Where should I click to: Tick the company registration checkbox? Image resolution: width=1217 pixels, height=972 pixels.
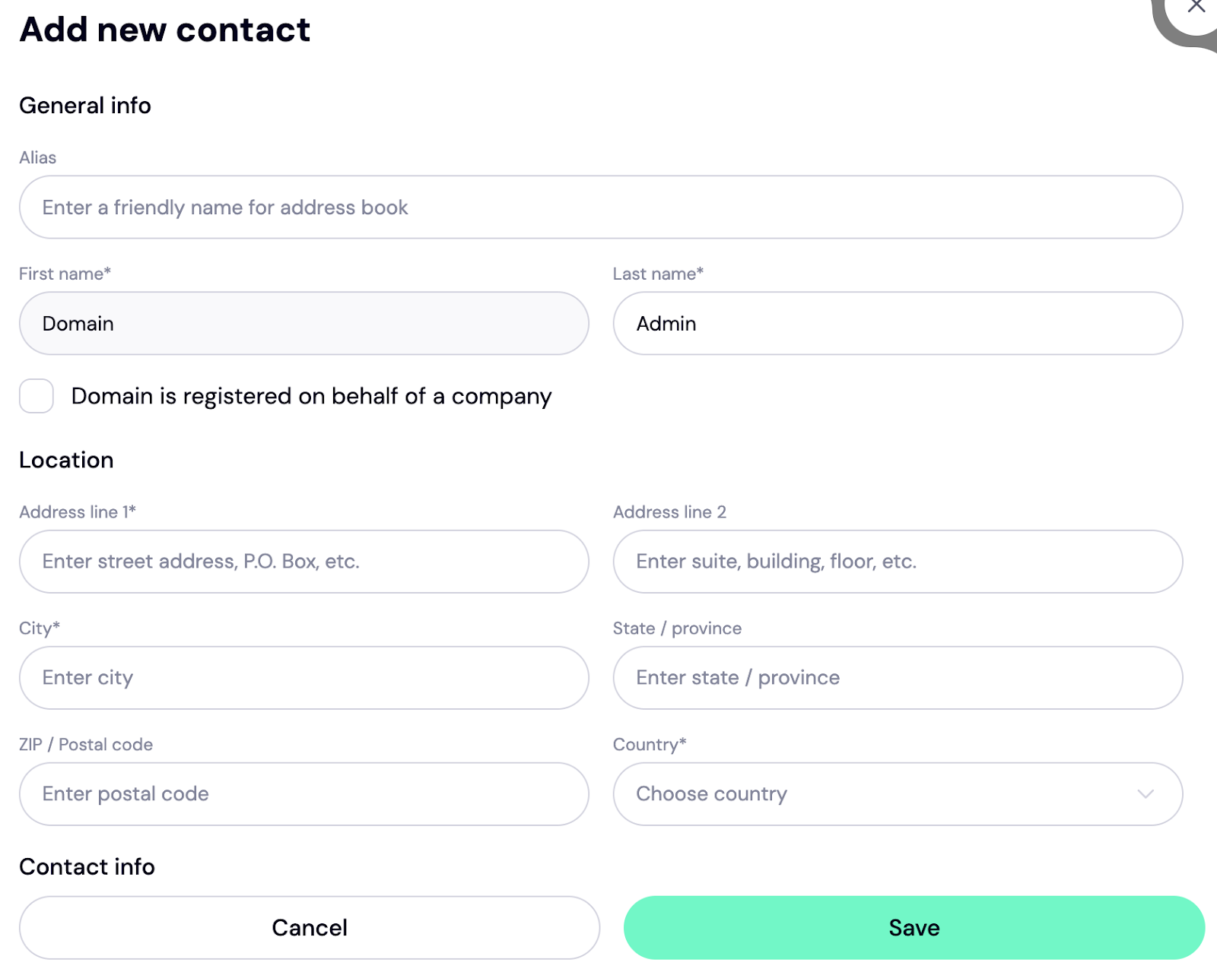coord(37,396)
